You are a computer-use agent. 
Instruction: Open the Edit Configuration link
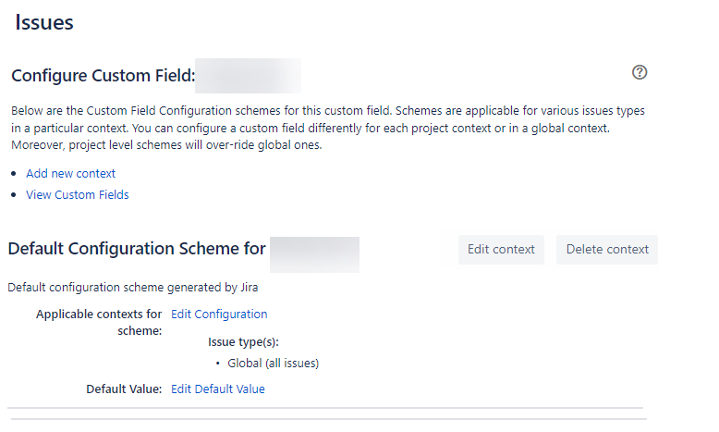[219, 315]
